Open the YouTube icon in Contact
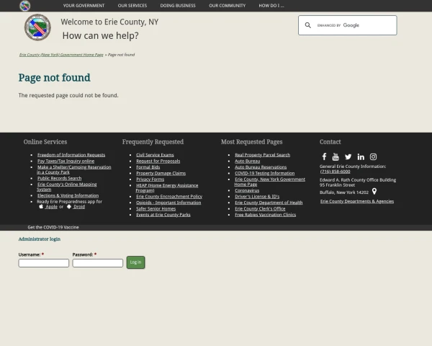 [336, 156]
